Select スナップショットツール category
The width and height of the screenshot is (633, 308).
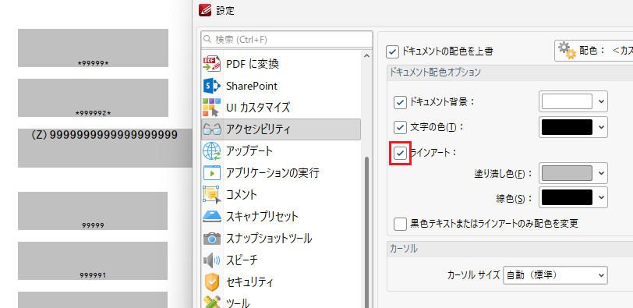coord(281,238)
